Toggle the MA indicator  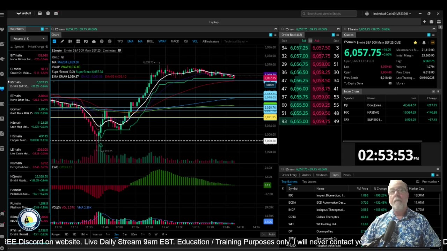click(140, 41)
